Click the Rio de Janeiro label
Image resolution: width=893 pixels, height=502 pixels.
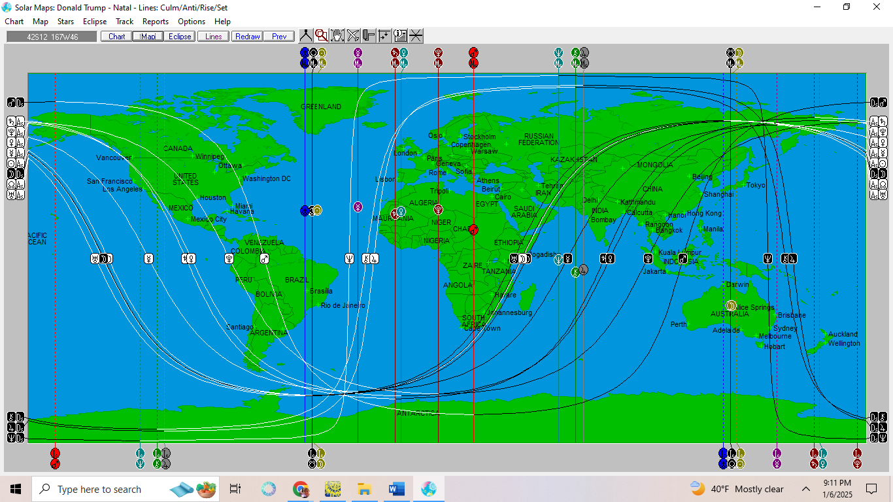coord(343,305)
